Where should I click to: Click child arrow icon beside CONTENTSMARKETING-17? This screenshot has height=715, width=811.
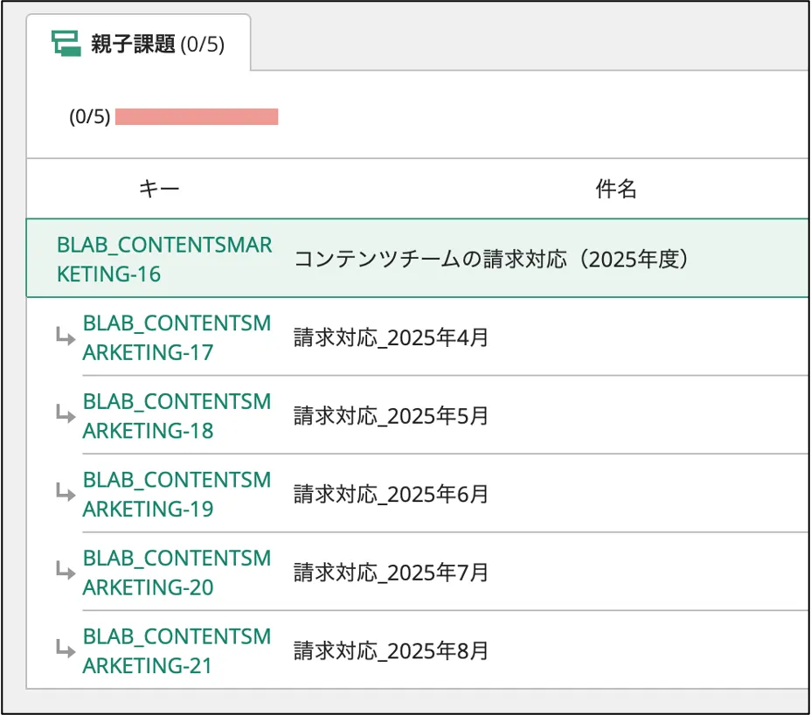(66, 337)
